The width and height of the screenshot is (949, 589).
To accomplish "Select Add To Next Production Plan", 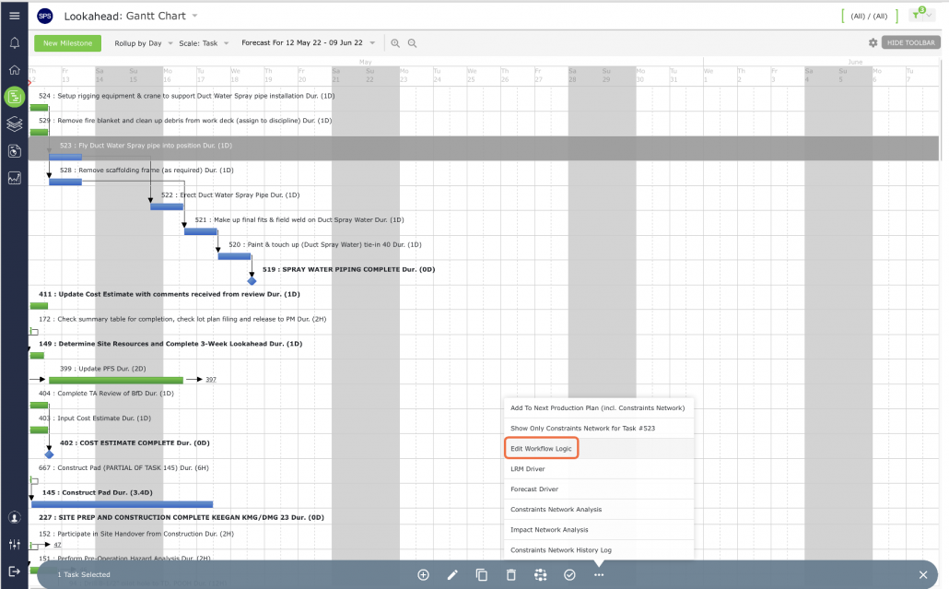I will pos(598,408).
